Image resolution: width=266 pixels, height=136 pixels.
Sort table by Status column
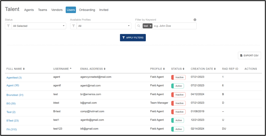point(178,69)
